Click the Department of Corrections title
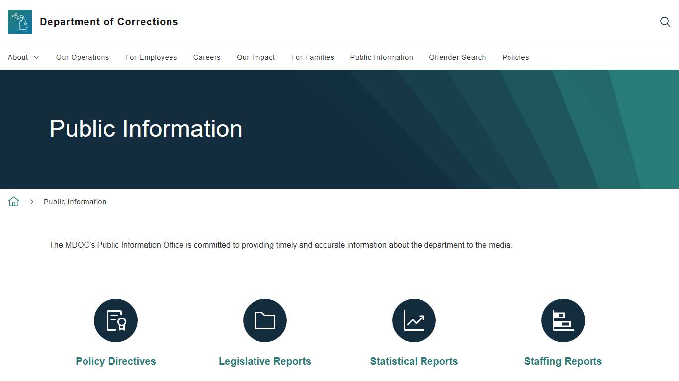The height and width of the screenshot is (381, 679). pos(109,22)
